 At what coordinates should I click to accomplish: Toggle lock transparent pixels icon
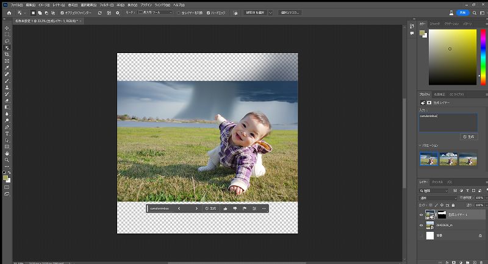pos(431,205)
